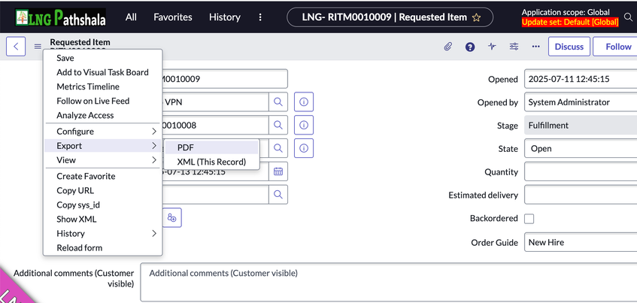The image size is (637, 303).
Task: Click the info icon beside 0010008 field
Action: click(x=304, y=125)
